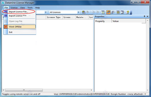Click the toolbar icon right of the orange one
The width and height of the screenshot is (151, 97).
point(112,12)
